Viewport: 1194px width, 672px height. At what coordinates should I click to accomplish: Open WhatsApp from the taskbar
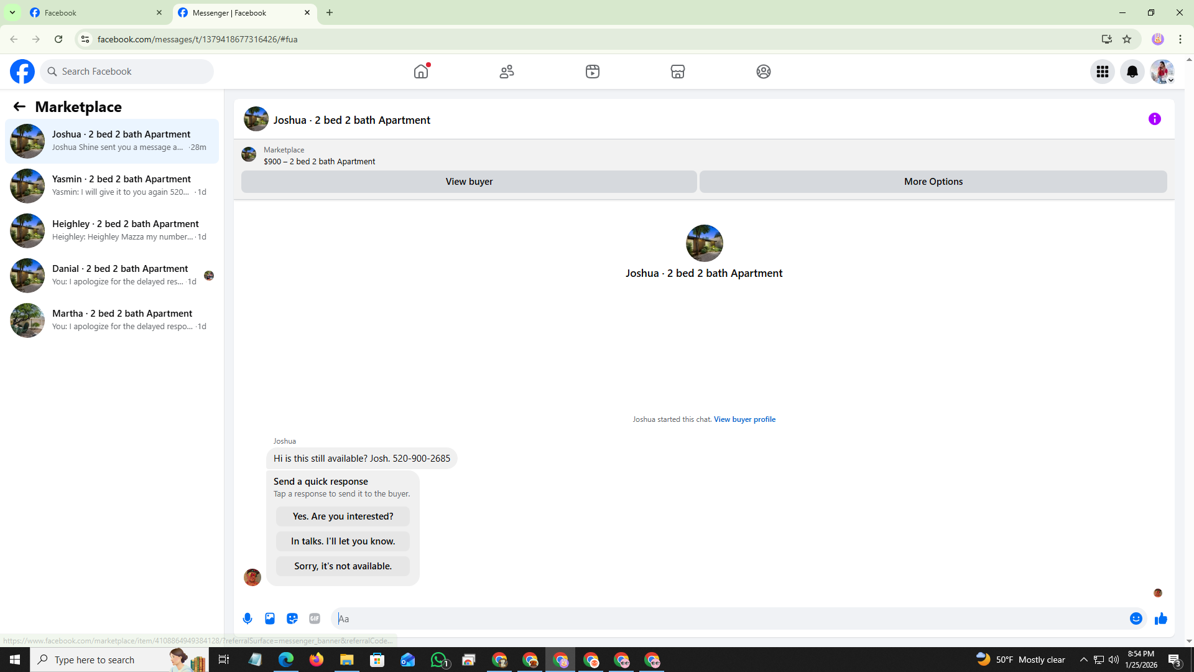438,660
